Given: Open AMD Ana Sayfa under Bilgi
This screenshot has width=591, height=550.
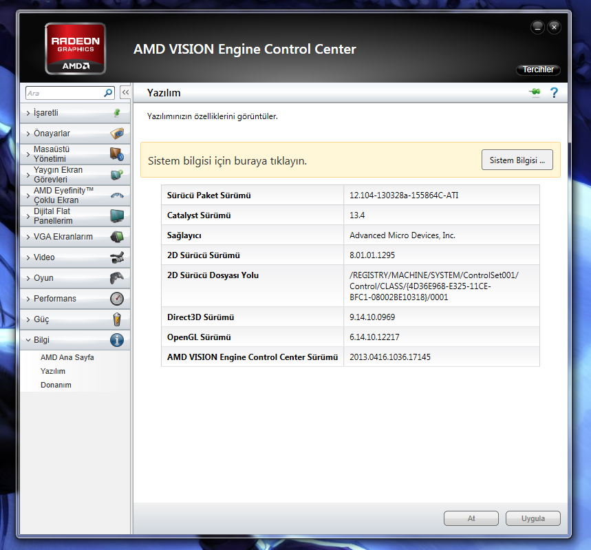Looking at the screenshot, I should (67, 357).
